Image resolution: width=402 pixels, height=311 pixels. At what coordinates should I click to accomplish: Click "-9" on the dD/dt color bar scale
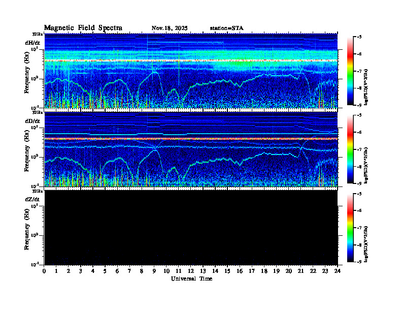[x=359, y=183]
